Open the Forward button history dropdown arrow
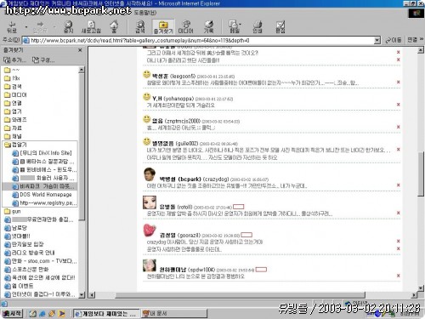Screen dimensions: 425x319 (54, 27)
